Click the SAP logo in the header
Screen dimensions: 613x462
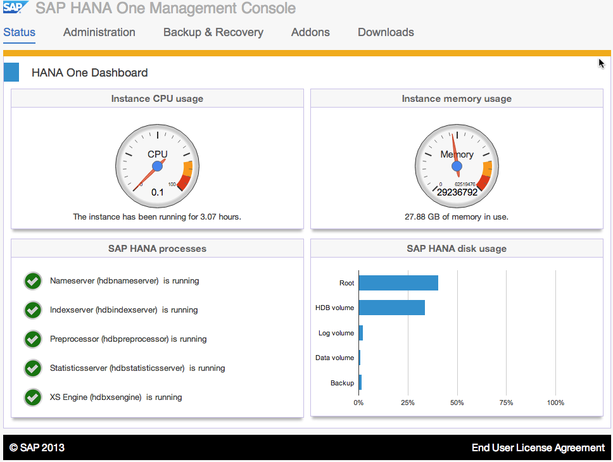pos(16,7)
